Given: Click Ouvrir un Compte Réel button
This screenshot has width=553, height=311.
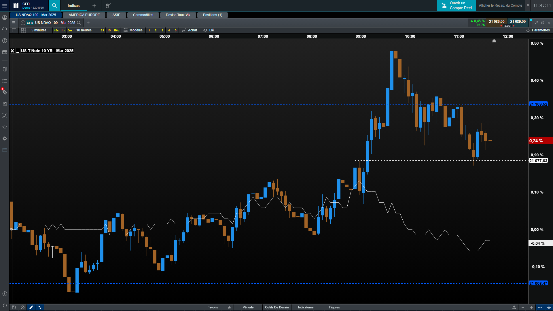Looking at the screenshot, I should click(457, 5).
